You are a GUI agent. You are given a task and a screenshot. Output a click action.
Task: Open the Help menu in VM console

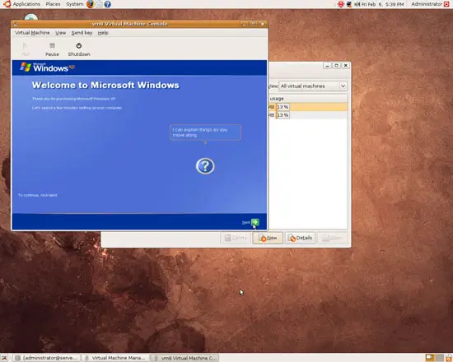(103, 33)
